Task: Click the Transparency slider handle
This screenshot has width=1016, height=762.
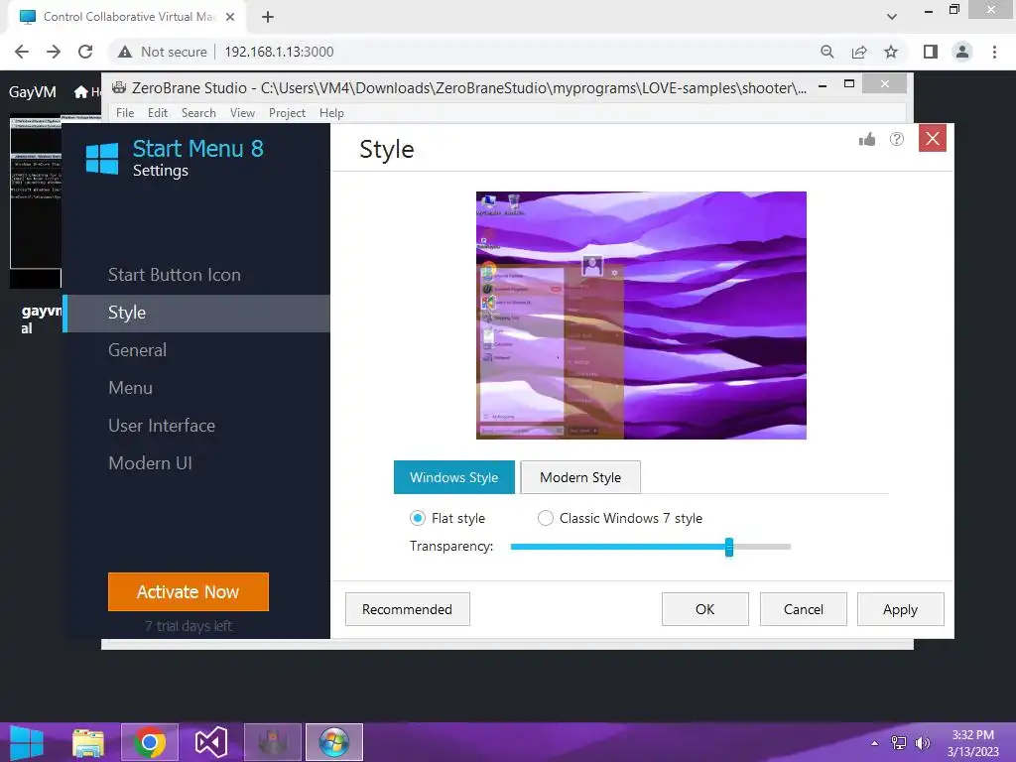Action: 729,547
